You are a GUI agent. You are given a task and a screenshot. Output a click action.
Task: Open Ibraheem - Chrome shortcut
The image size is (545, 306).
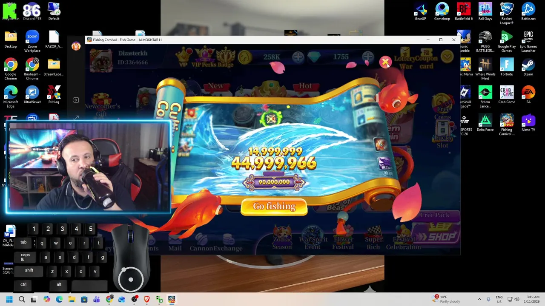click(32, 69)
